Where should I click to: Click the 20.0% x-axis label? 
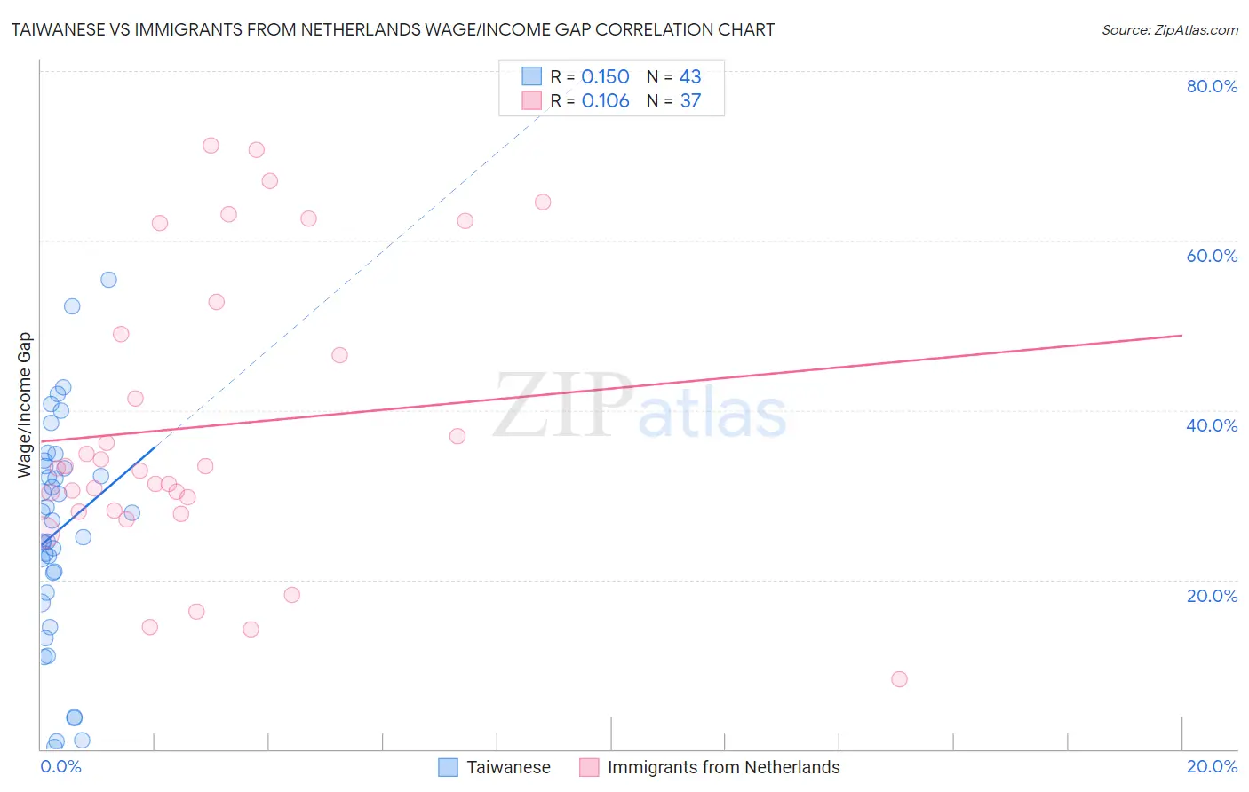pyautogui.click(x=1212, y=767)
